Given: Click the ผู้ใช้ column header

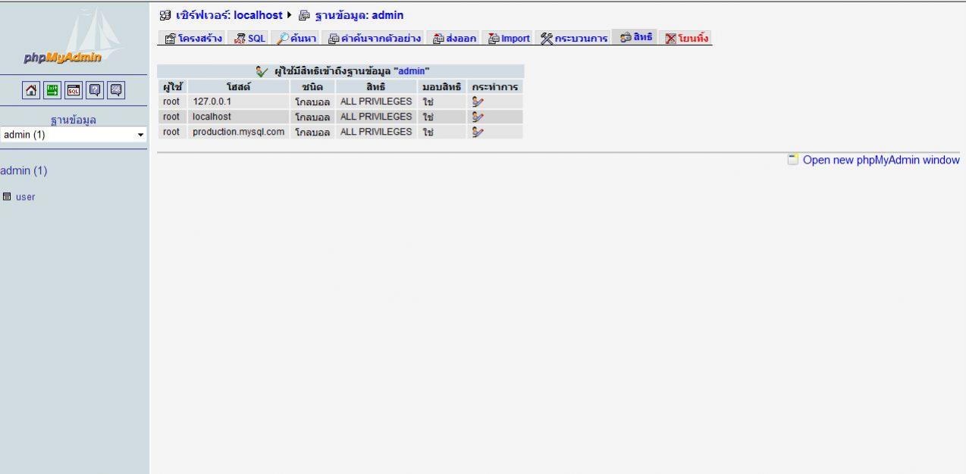Looking at the screenshot, I should coord(171,87).
